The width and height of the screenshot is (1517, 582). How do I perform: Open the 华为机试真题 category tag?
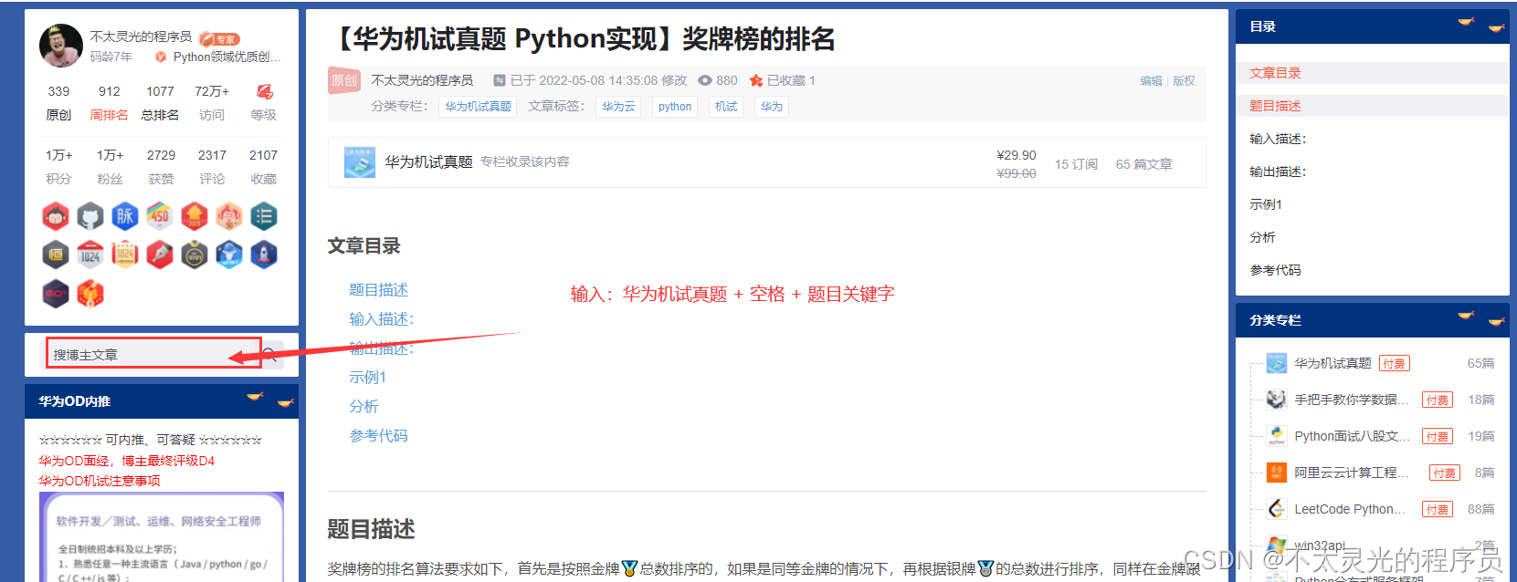click(x=478, y=107)
